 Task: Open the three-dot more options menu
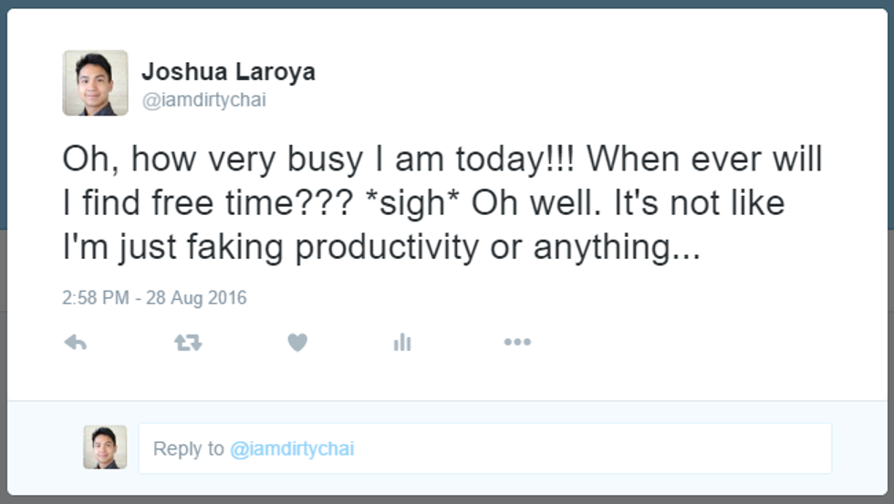pos(517,343)
